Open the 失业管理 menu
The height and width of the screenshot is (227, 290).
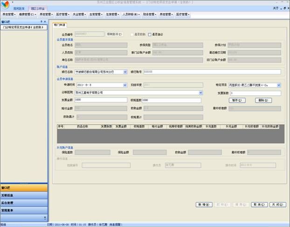coord(79,14)
